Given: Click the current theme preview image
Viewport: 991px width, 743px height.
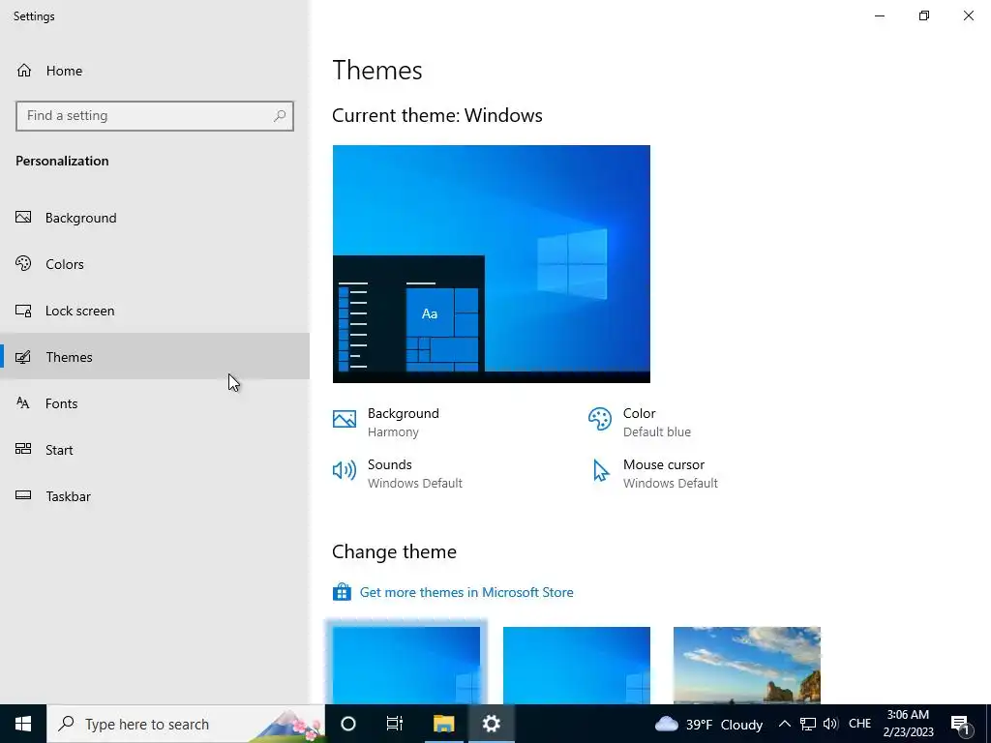Looking at the screenshot, I should (491, 263).
